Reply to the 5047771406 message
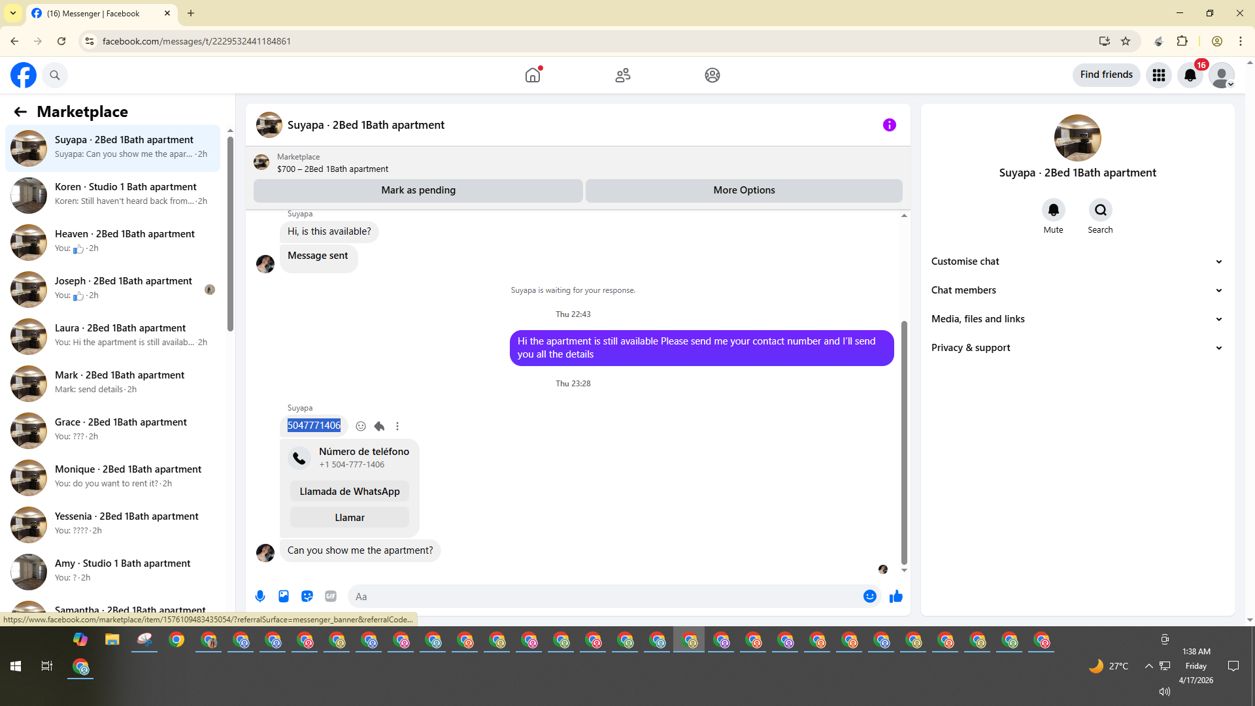This screenshot has height=706, width=1255. point(379,426)
